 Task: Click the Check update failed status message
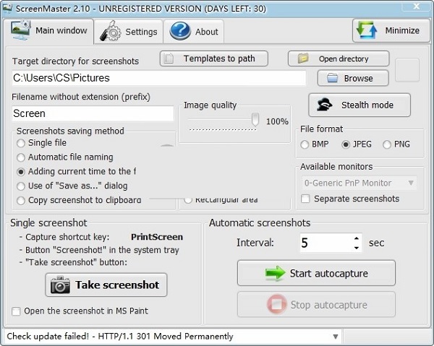(x=120, y=337)
